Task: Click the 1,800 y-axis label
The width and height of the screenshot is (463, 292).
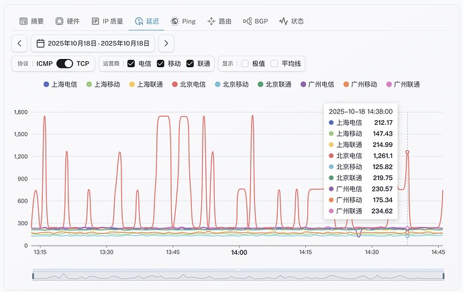Action: (21, 112)
